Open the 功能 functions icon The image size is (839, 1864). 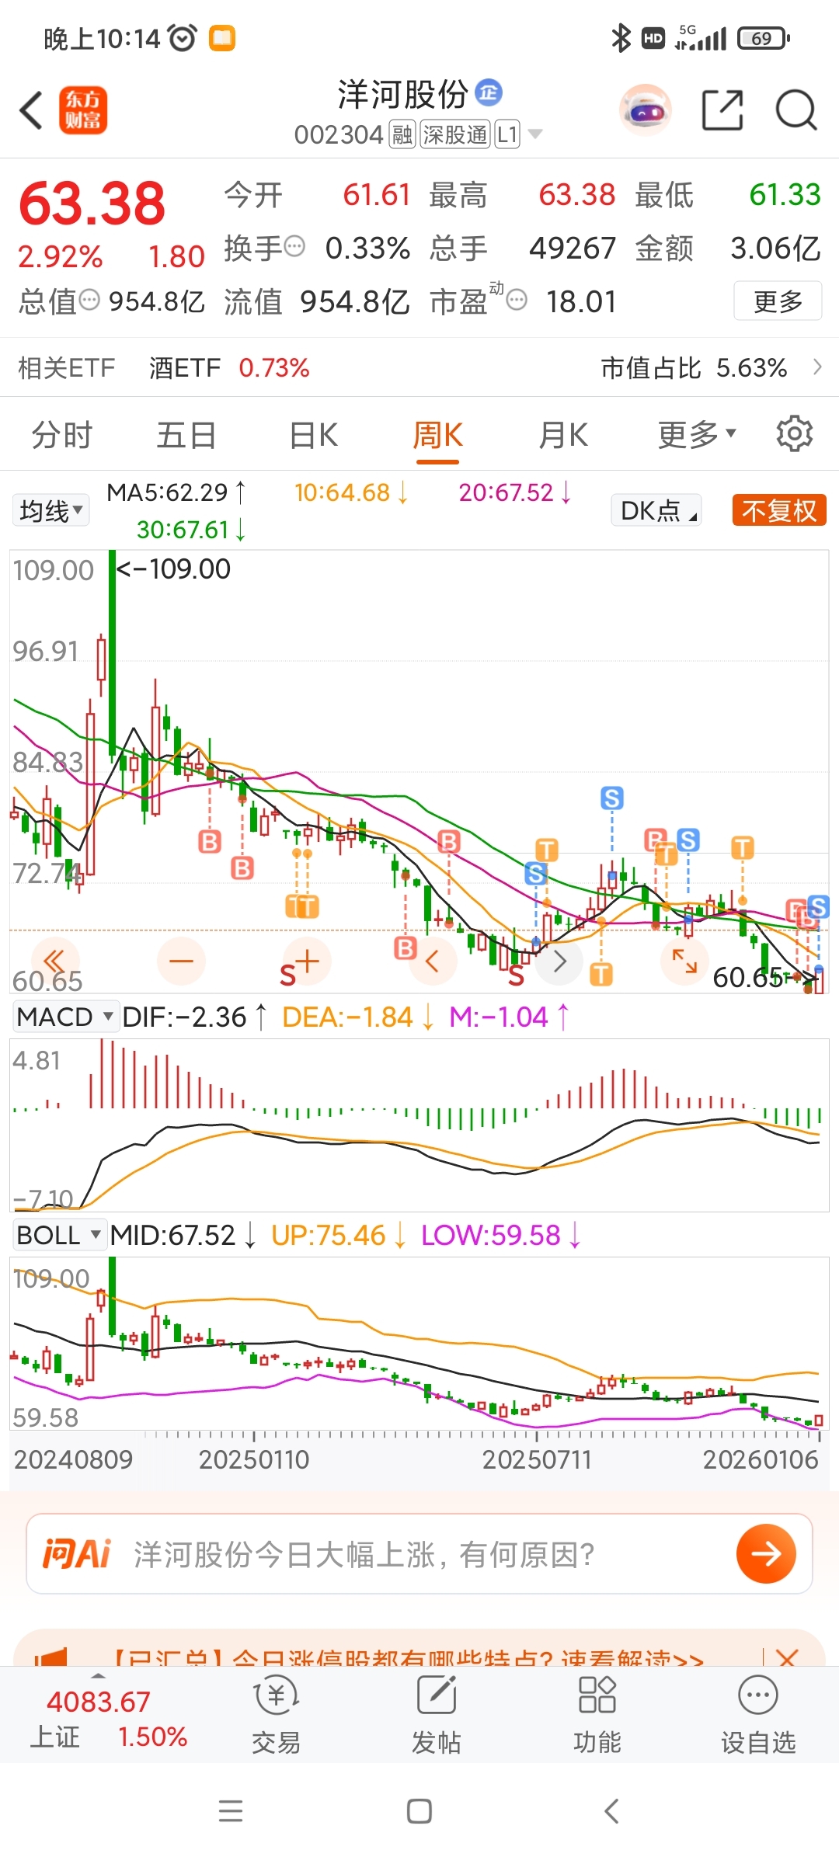[597, 1715]
